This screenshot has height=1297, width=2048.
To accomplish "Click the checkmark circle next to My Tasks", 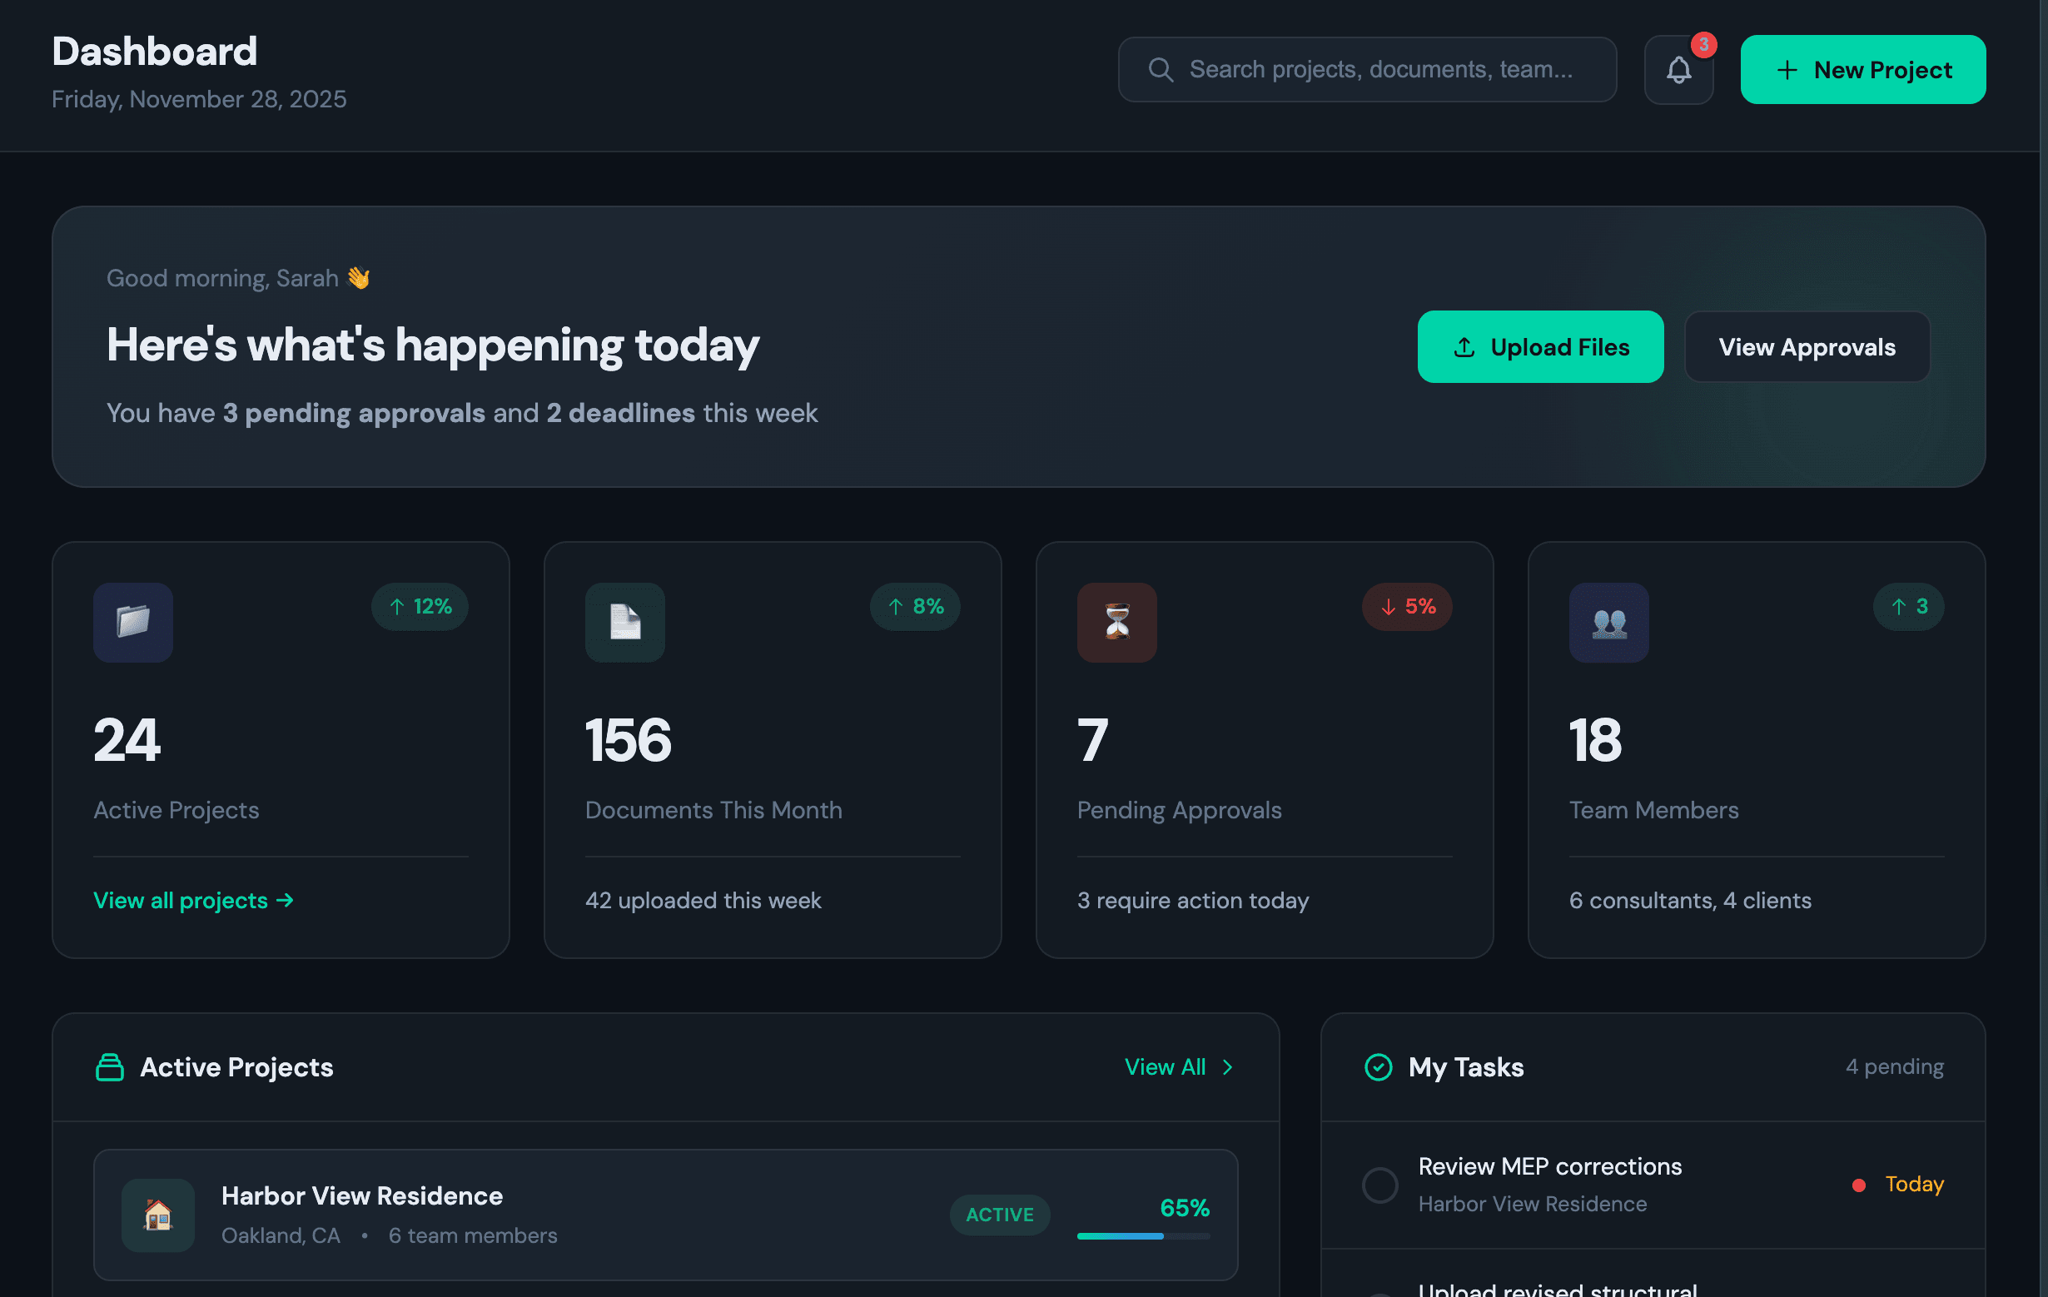I will 1379,1066.
